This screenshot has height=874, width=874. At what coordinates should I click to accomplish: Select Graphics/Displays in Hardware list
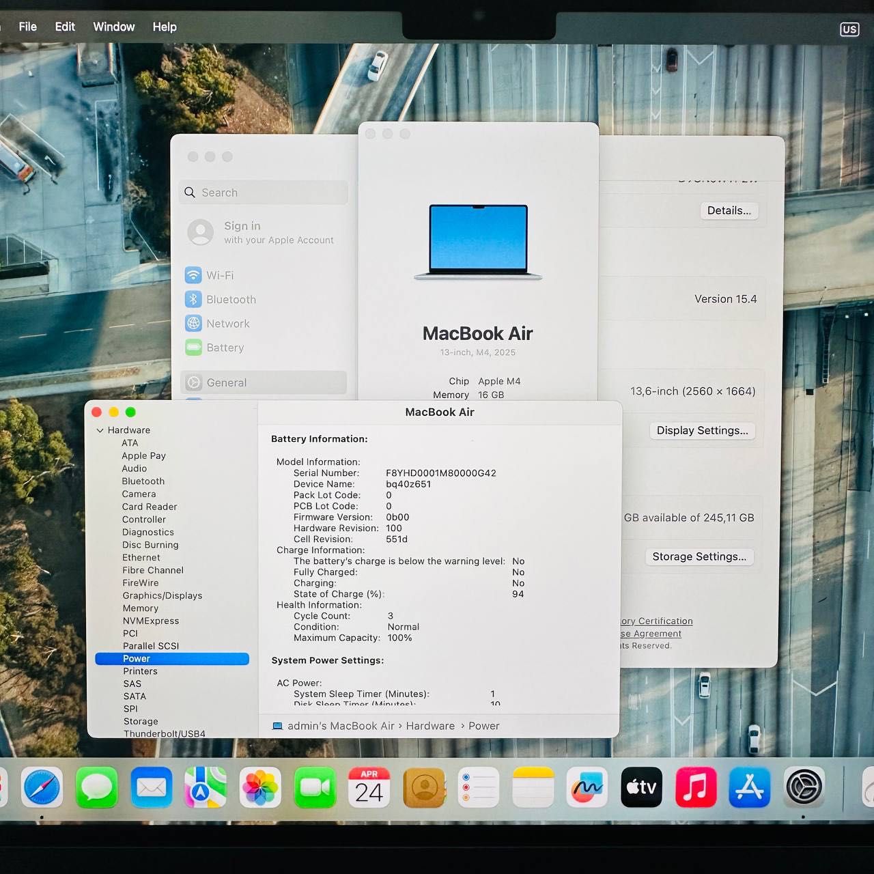point(162,595)
